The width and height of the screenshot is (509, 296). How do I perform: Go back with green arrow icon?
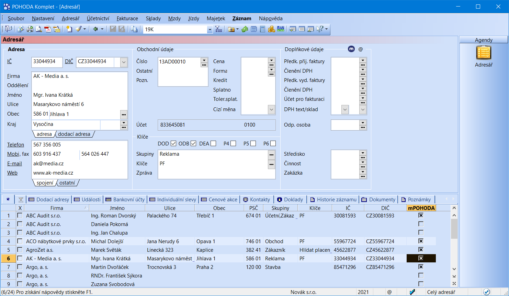[95, 29]
